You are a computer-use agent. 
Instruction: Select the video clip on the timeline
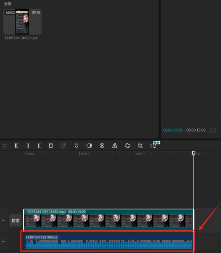[108, 221]
